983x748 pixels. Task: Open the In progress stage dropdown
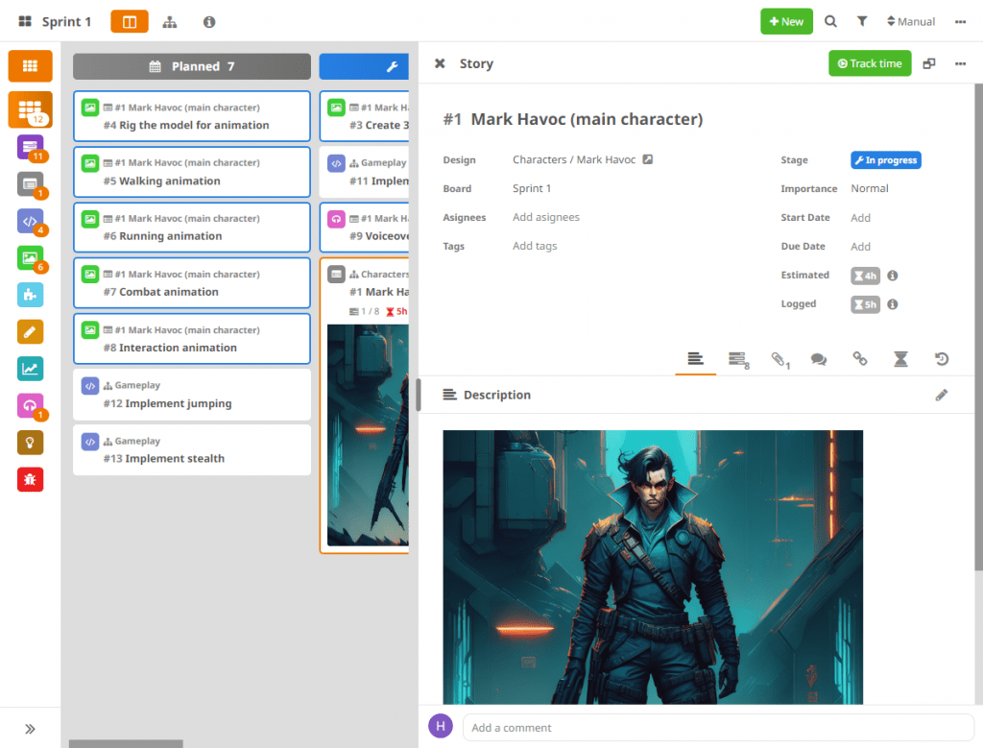[885, 160]
